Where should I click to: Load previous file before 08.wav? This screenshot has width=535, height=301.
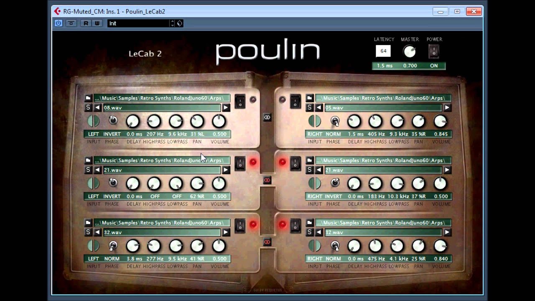97,108
